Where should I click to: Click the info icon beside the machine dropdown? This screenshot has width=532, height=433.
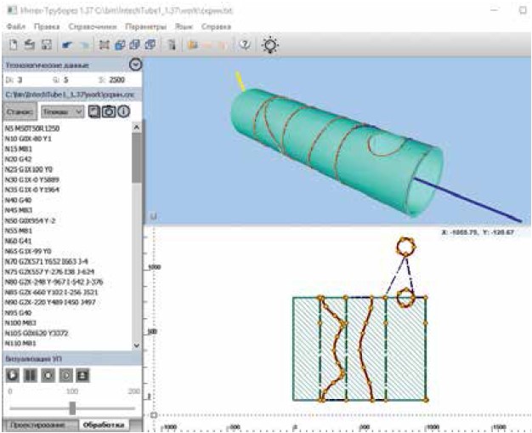[x=123, y=111]
